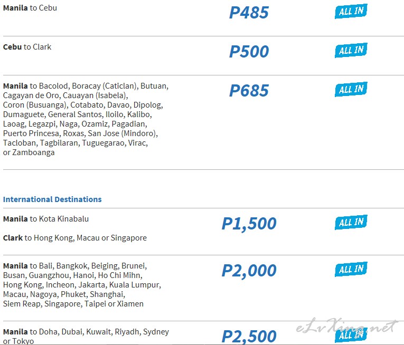This screenshot has height=345, width=404.
Task: Click the ALL IN badge beside P2,000
Action: point(351,270)
